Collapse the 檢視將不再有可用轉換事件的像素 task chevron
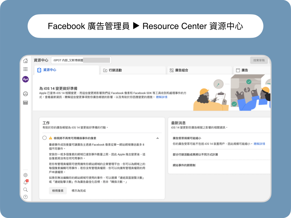Image resolution: width=291 pixels, height=218 pixels. [157, 138]
